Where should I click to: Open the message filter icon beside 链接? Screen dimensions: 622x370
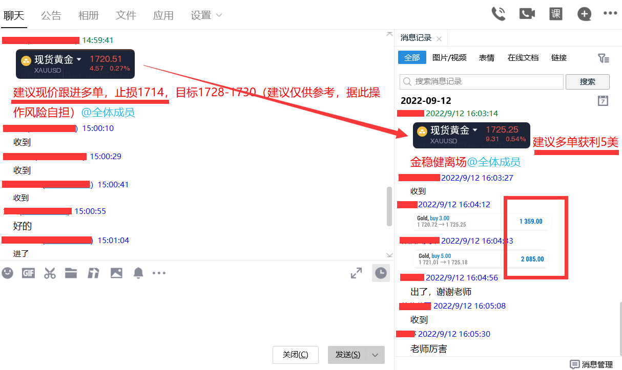(x=603, y=58)
